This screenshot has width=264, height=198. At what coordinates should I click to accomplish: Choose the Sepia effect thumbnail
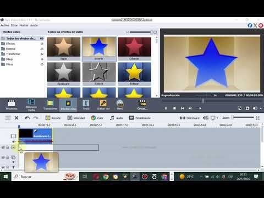point(64,49)
